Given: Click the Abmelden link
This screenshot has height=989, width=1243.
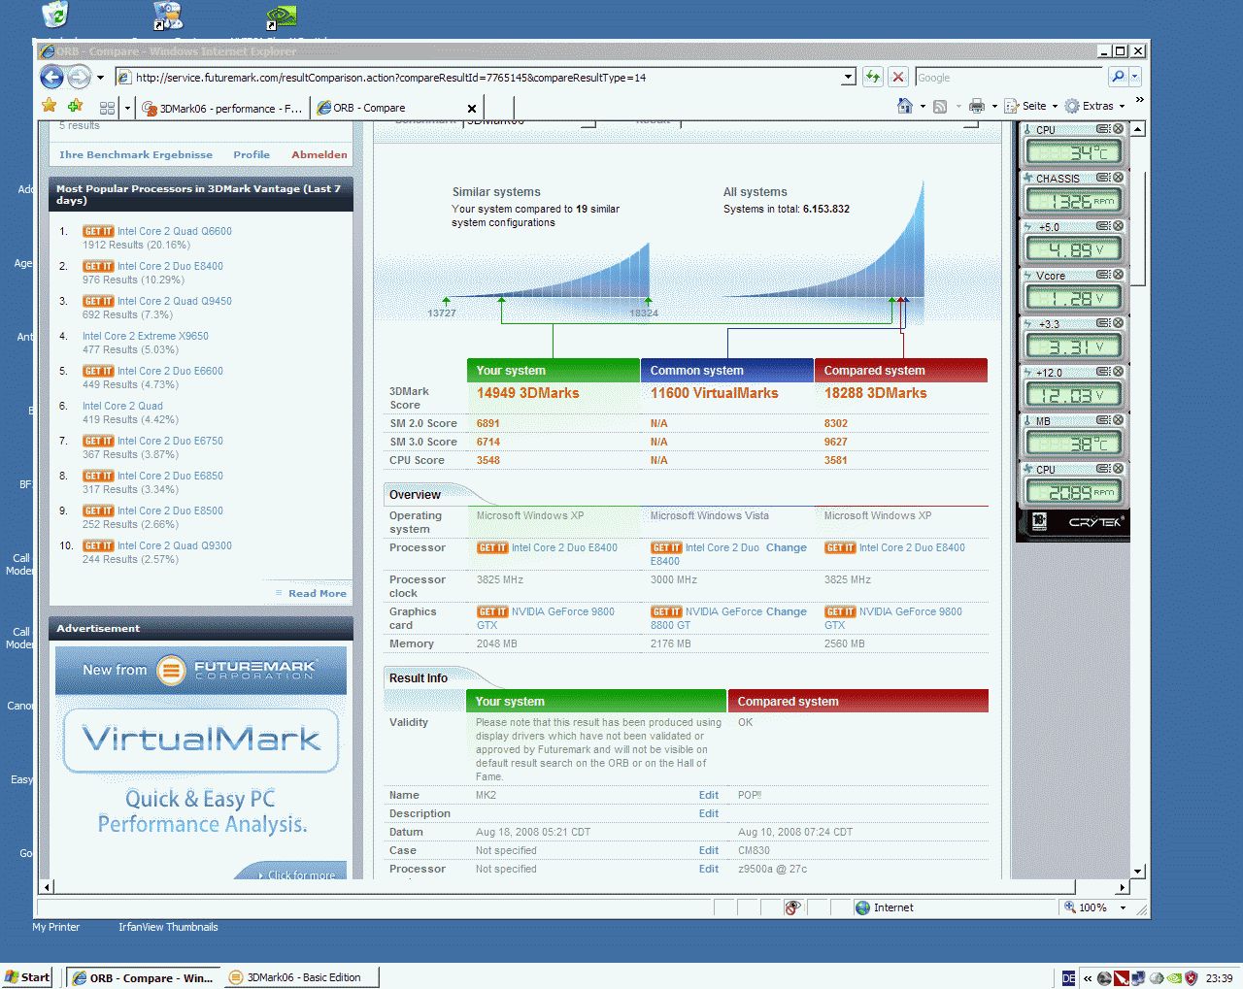Looking at the screenshot, I should pyautogui.click(x=319, y=154).
